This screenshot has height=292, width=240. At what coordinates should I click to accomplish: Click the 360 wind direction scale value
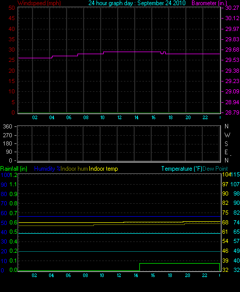[x=7, y=126]
